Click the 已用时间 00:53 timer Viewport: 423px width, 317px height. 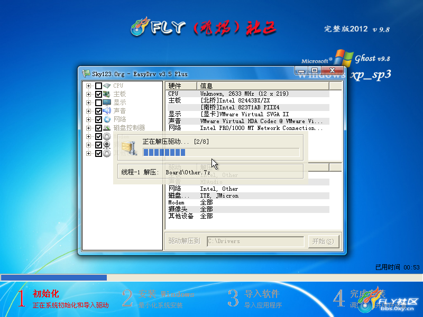pyautogui.click(x=398, y=267)
